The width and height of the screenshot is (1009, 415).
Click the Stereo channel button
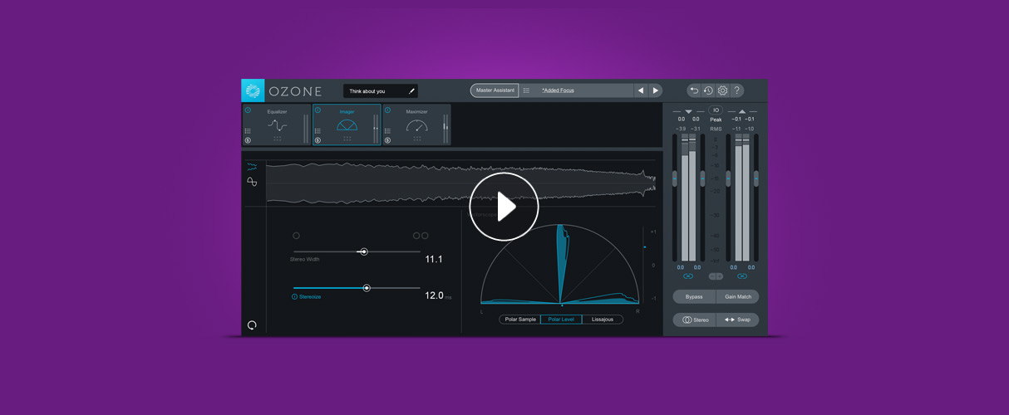[694, 320]
